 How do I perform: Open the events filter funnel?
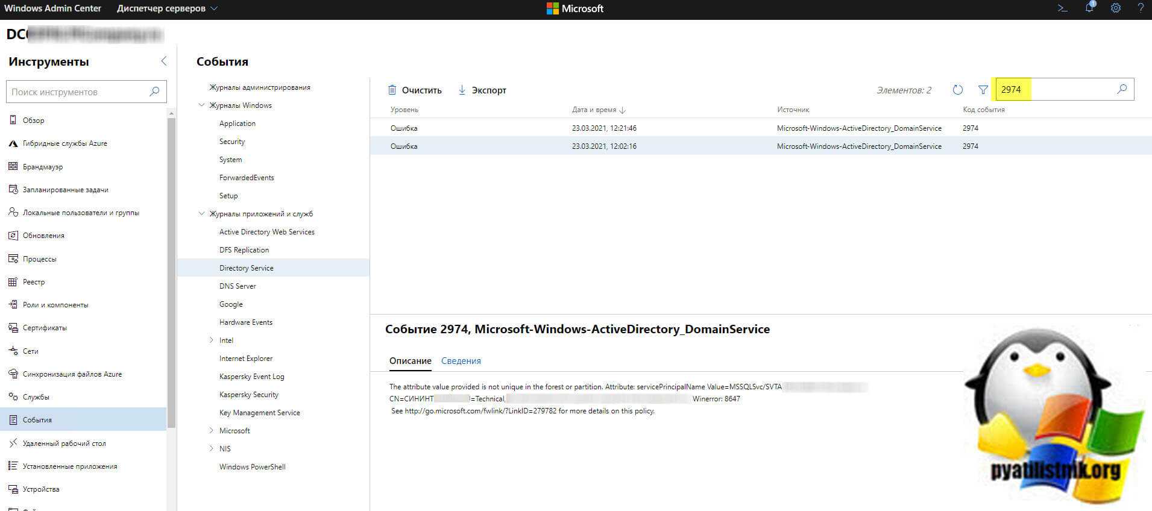click(983, 90)
